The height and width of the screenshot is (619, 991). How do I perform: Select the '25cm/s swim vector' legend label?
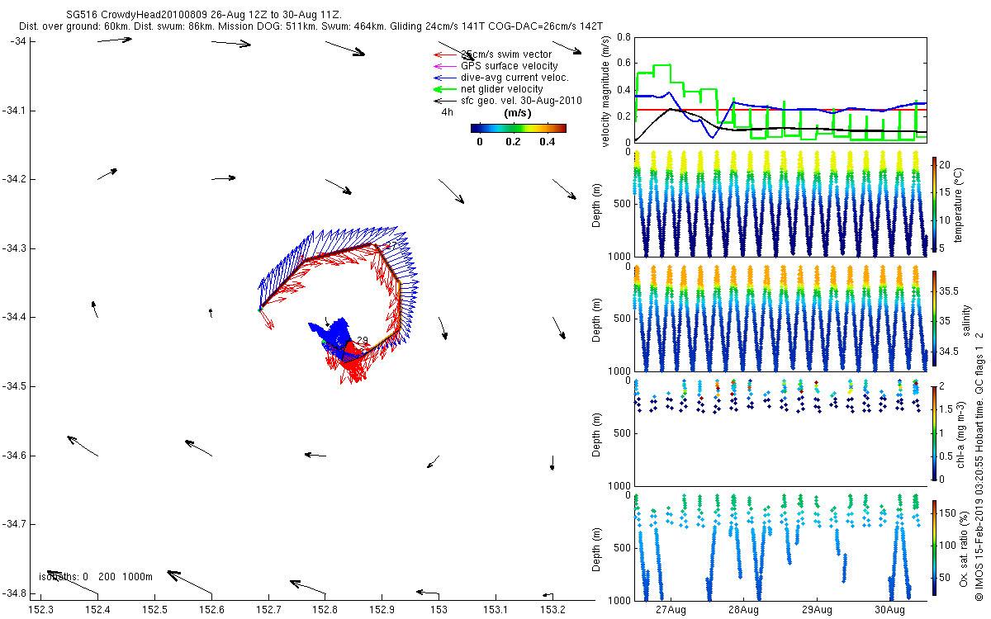[x=506, y=54]
